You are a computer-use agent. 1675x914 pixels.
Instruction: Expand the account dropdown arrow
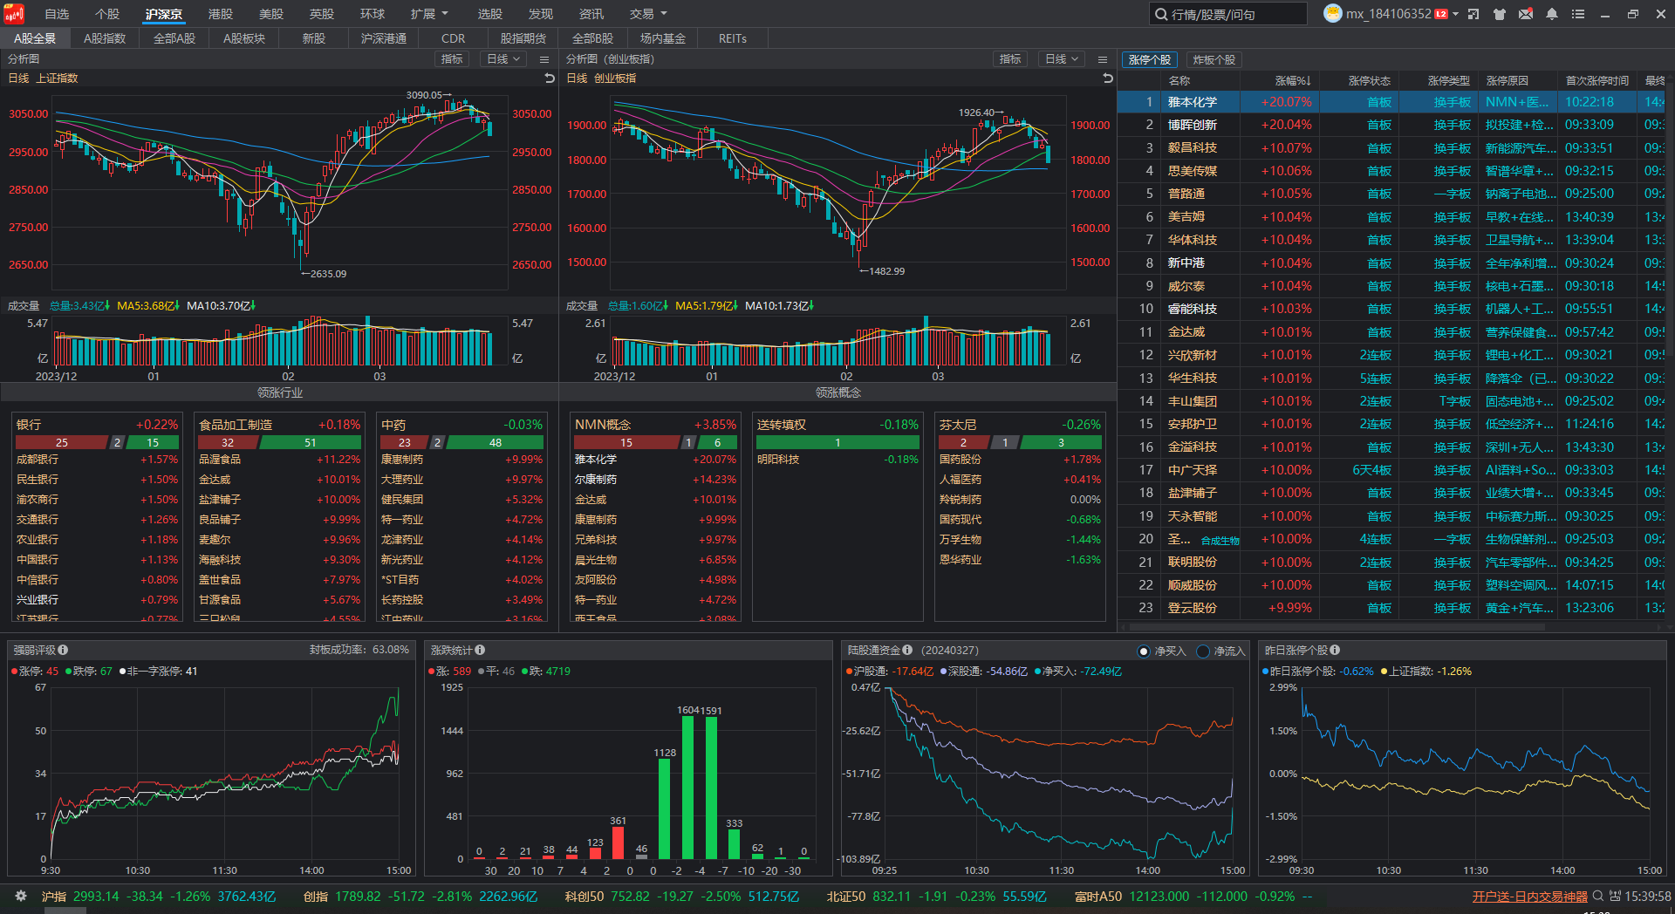1455,14
